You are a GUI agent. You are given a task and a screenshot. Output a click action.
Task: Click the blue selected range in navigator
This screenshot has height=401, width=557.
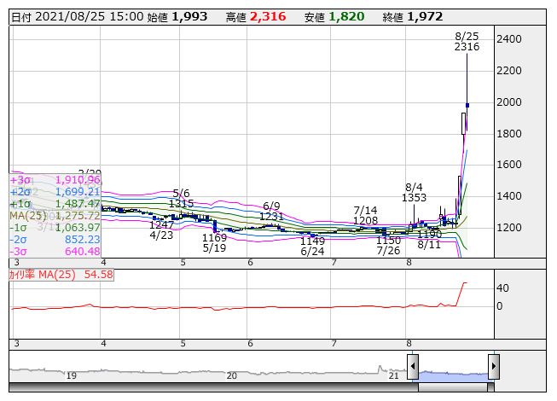[x=453, y=374]
